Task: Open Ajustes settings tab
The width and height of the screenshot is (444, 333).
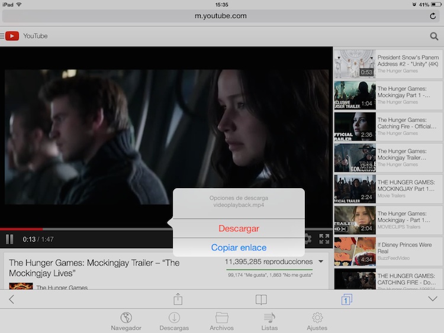Action: [x=317, y=321]
